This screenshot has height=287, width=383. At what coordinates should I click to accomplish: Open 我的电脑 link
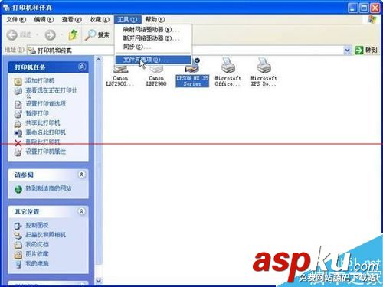[37, 263]
